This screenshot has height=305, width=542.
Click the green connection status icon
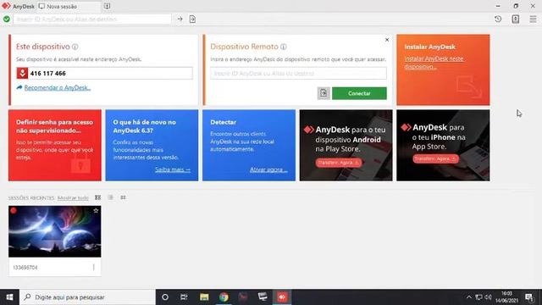point(7,19)
